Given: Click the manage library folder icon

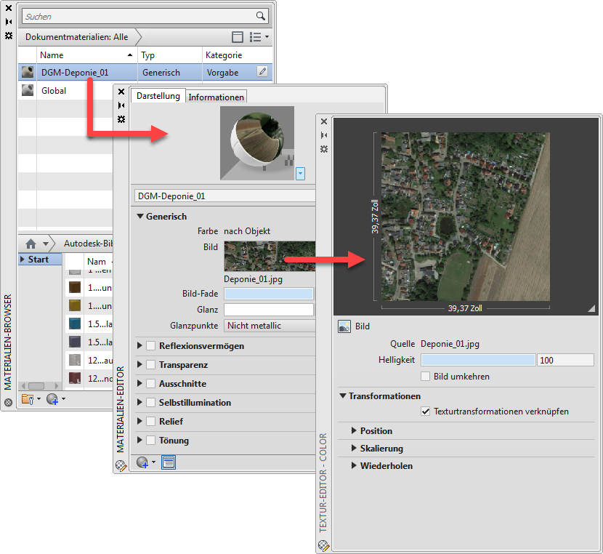Looking at the screenshot, I should [28, 398].
